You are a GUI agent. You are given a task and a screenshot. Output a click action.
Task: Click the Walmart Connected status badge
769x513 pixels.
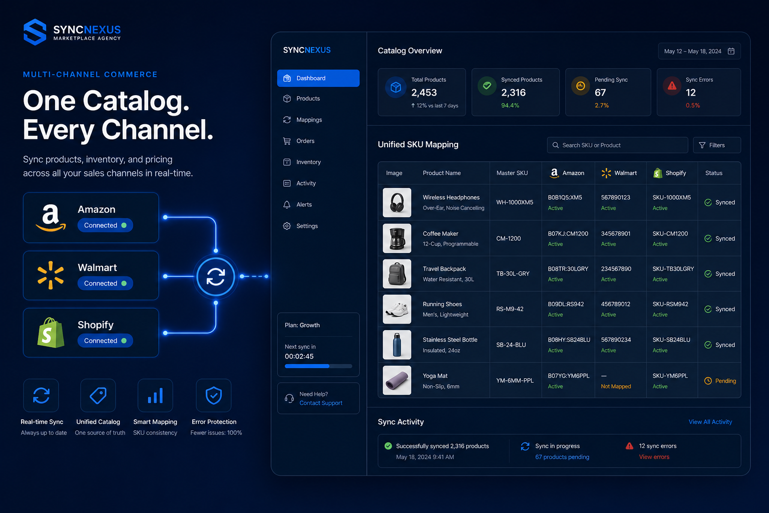click(x=105, y=284)
